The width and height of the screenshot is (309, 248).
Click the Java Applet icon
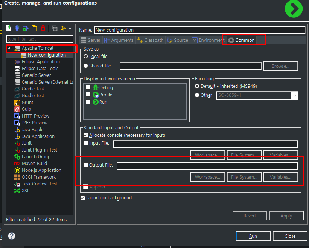pos(17,130)
